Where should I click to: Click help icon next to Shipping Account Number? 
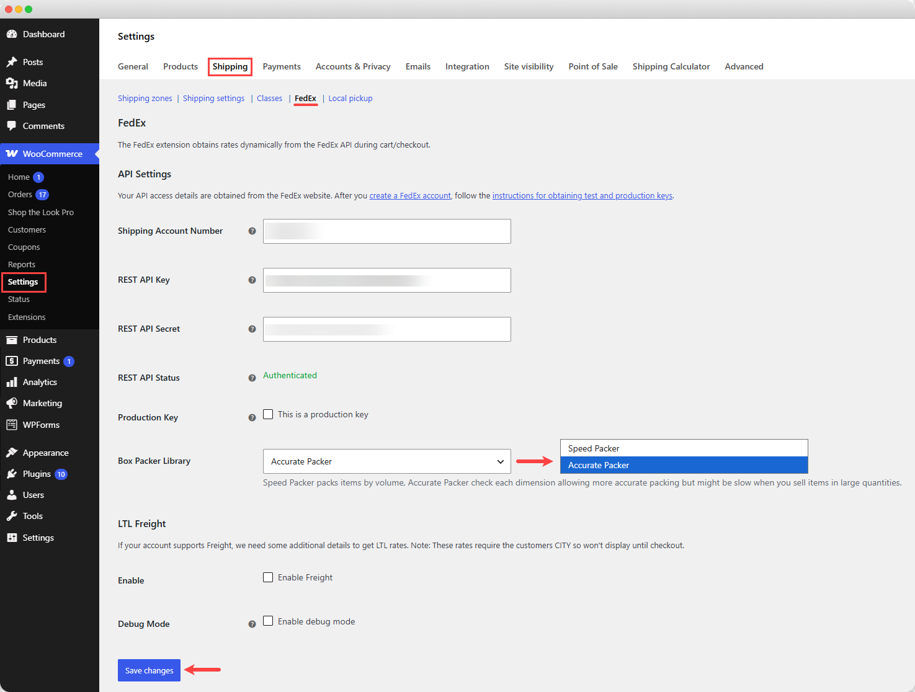(252, 231)
